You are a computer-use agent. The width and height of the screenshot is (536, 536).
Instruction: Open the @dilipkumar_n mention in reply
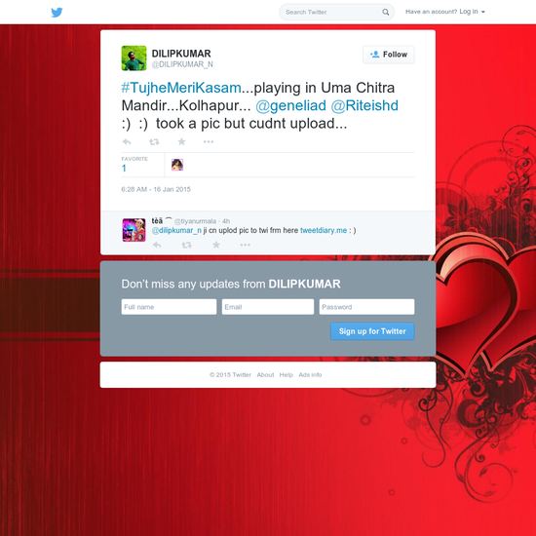tap(176, 230)
